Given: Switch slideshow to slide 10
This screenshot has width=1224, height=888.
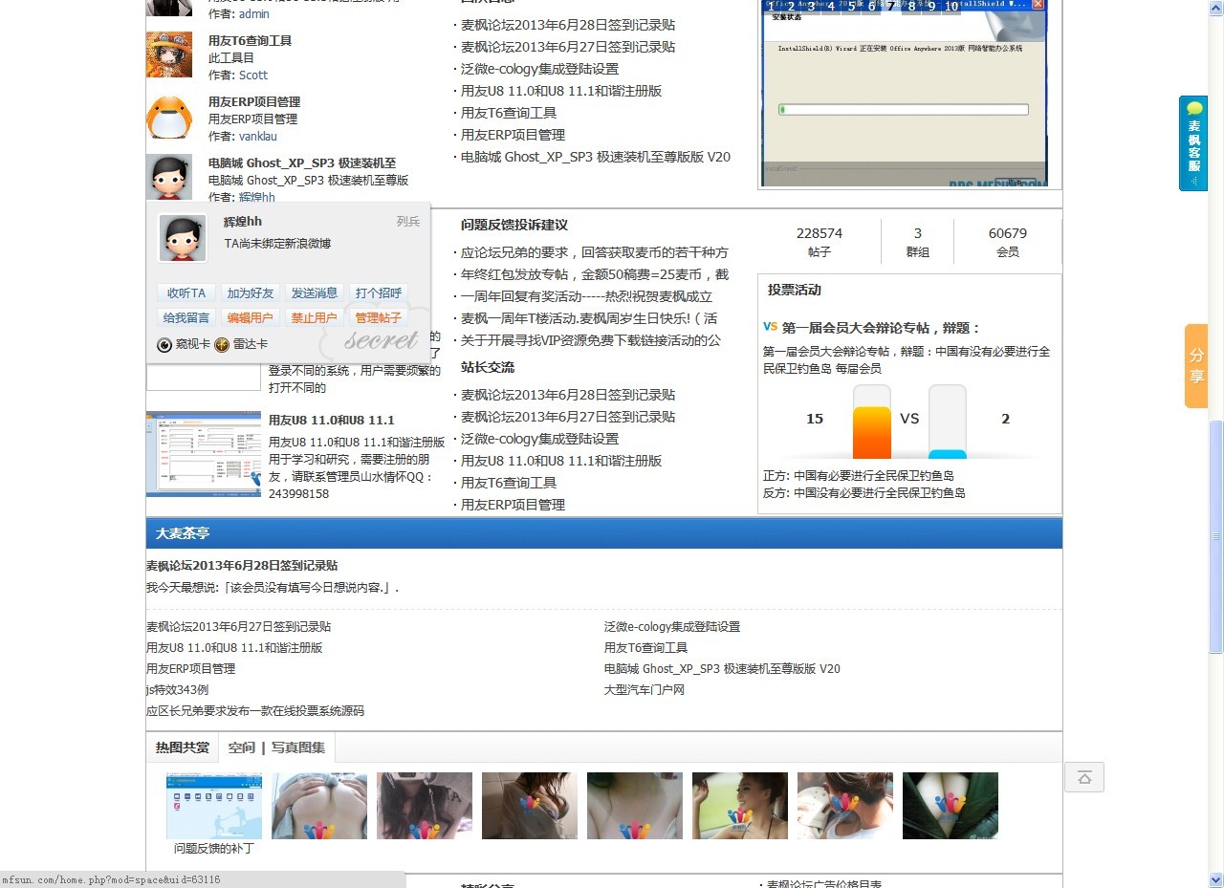Looking at the screenshot, I should (951, 7).
